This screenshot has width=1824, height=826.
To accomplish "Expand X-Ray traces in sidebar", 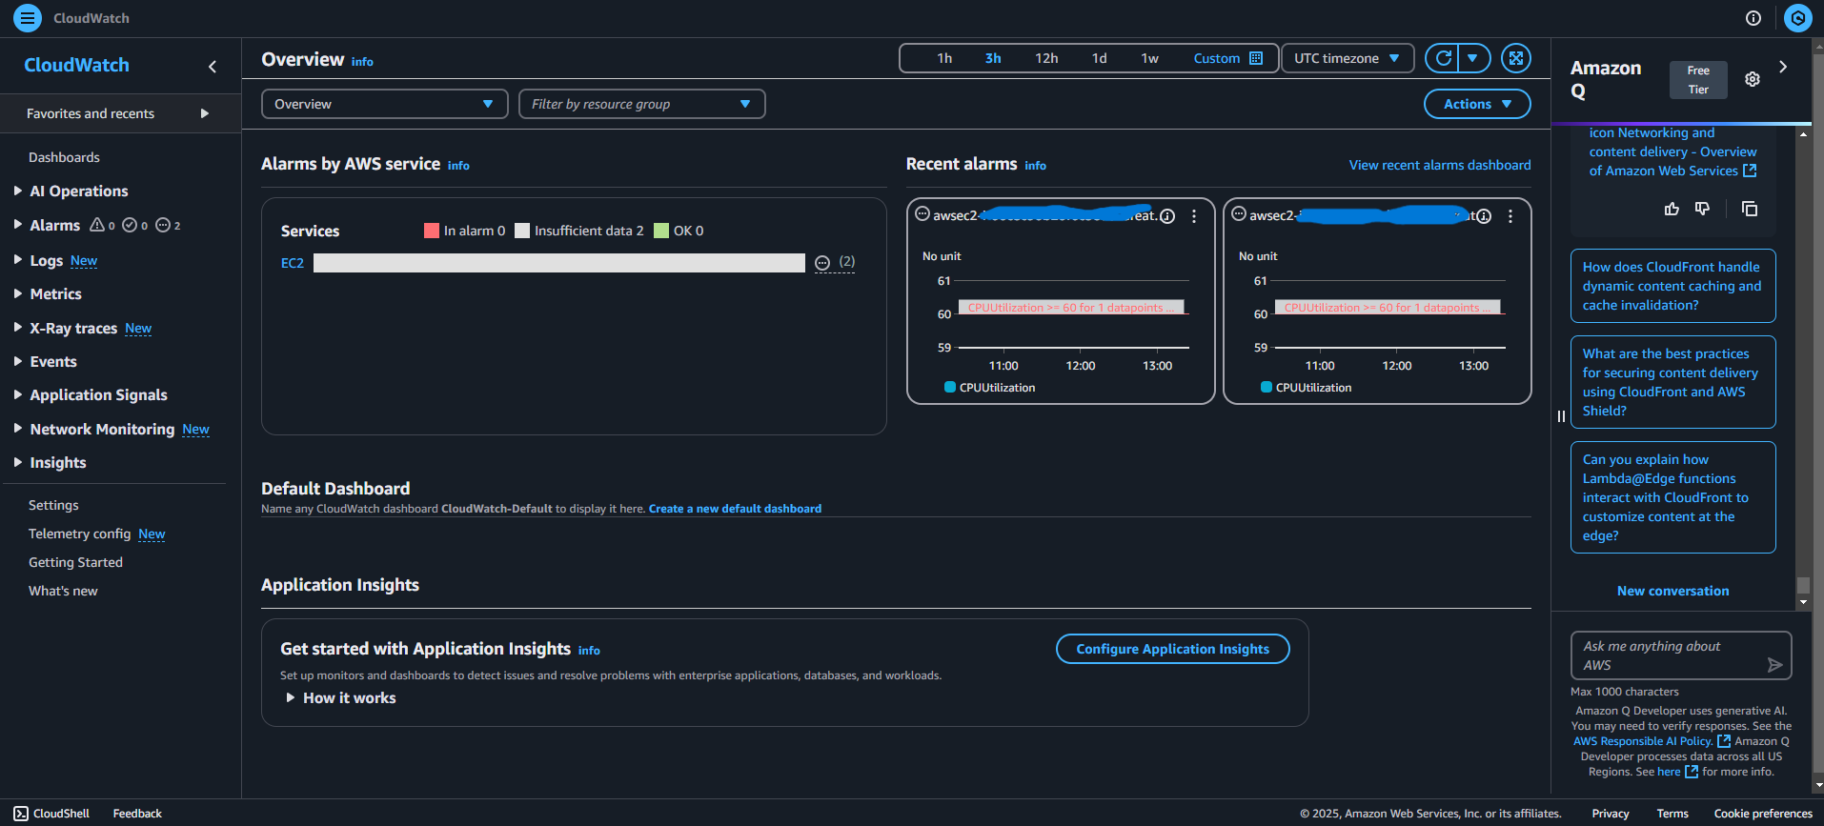I will click(x=18, y=327).
